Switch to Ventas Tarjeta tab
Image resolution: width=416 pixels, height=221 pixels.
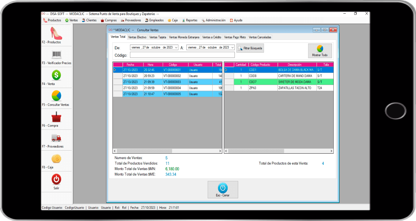(x=158, y=37)
